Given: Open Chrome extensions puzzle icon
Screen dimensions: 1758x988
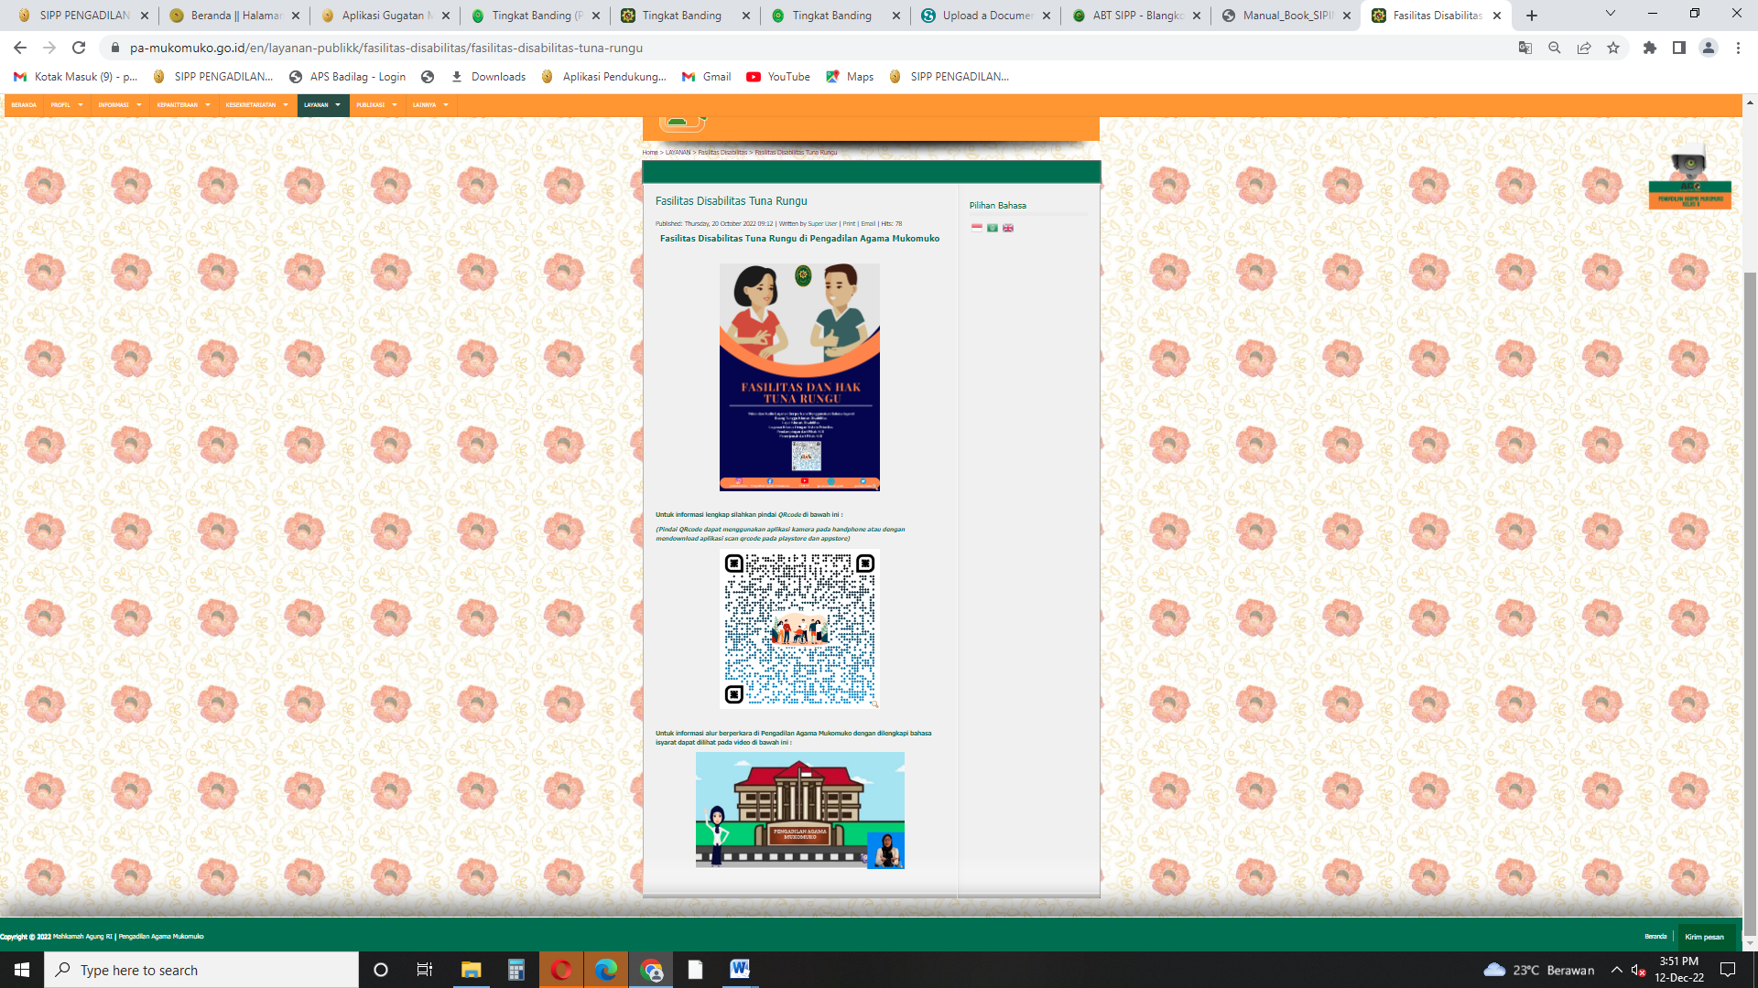Looking at the screenshot, I should 1650,48.
